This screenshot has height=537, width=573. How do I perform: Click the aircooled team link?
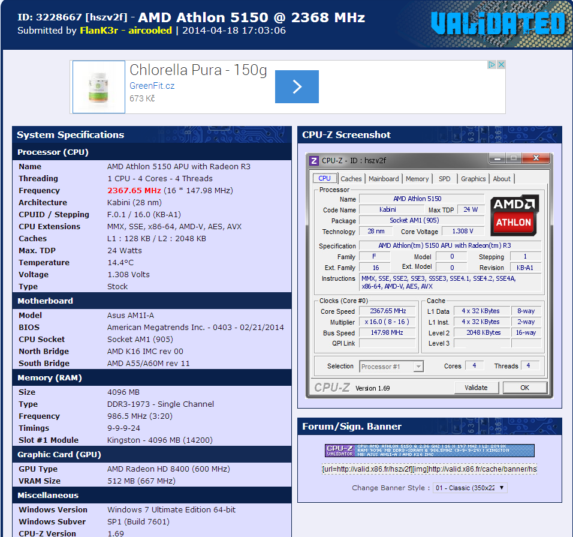point(150,31)
